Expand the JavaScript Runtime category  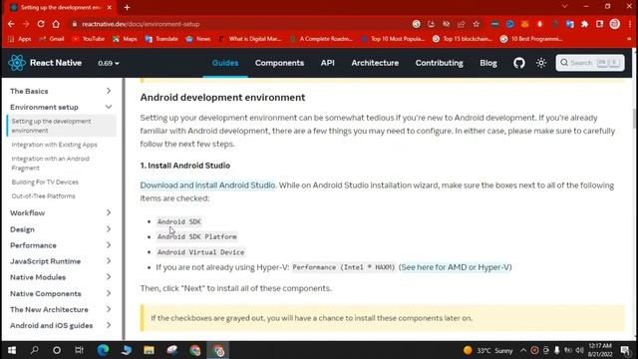[60, 261]
